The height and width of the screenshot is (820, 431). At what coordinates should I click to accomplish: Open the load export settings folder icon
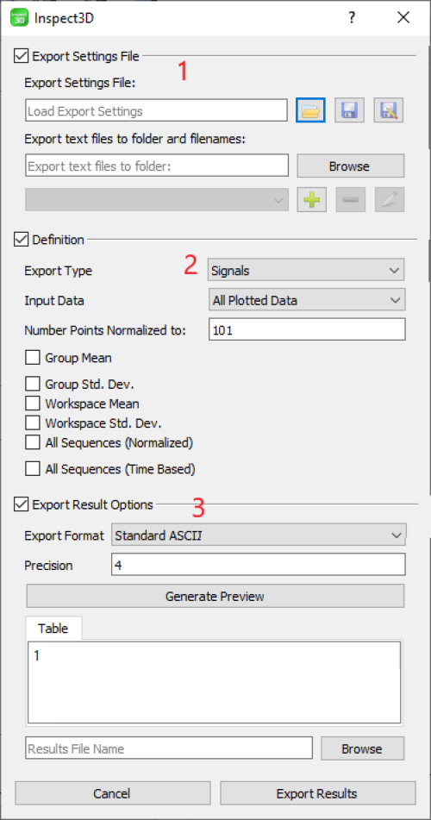(310, 111)
